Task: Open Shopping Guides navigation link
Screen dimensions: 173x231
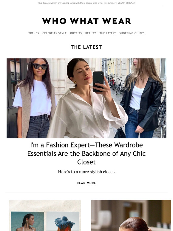Action: (132, 33)
